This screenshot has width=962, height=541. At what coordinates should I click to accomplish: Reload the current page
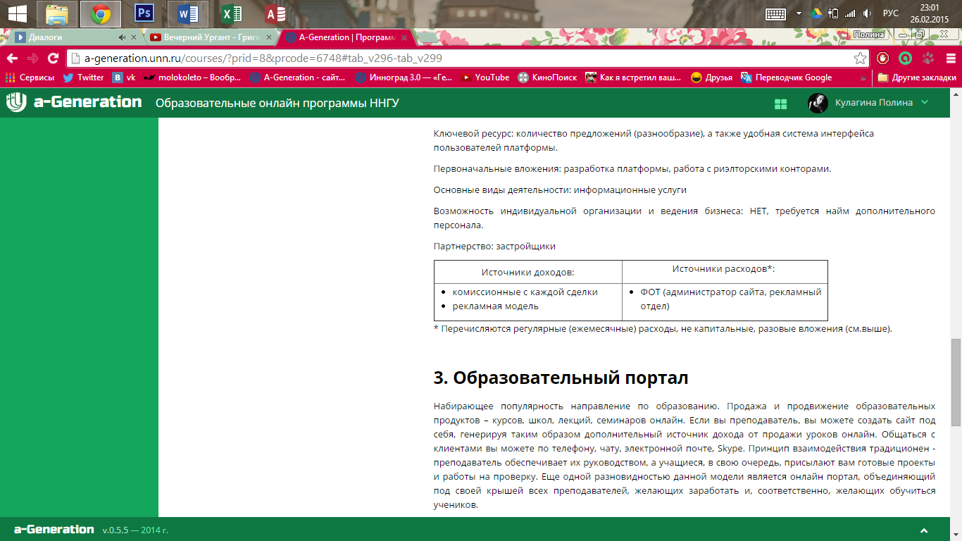pyautogui.click(x=53, y=58)
